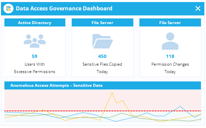
Task: Click the open folder icon
Action: (102, 41)
